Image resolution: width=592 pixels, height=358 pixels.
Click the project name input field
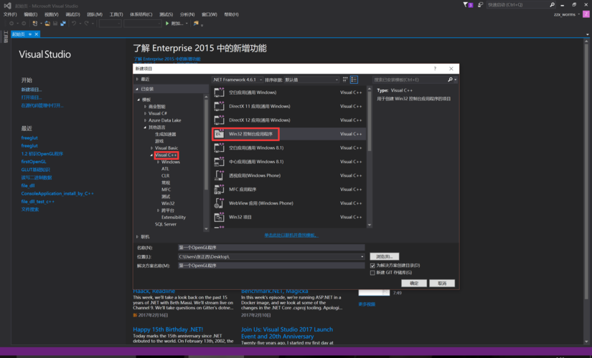tap(271, 248)
